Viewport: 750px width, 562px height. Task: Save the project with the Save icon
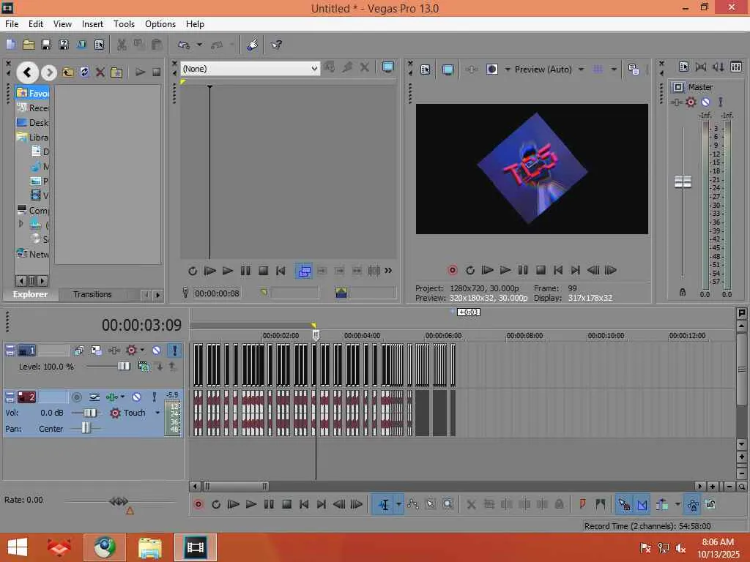click(x=46, y=45)
